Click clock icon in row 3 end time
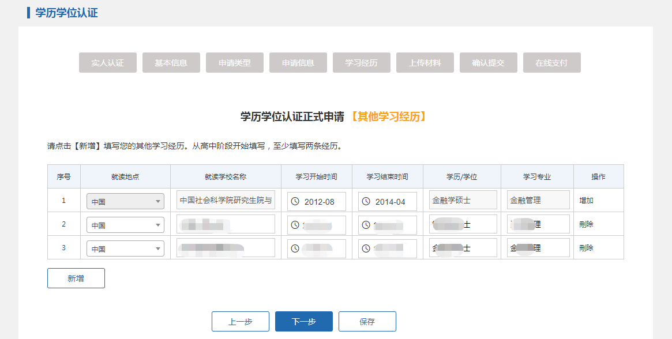The width and height of the screenshot is (672, 339). [x=366, y=249]
